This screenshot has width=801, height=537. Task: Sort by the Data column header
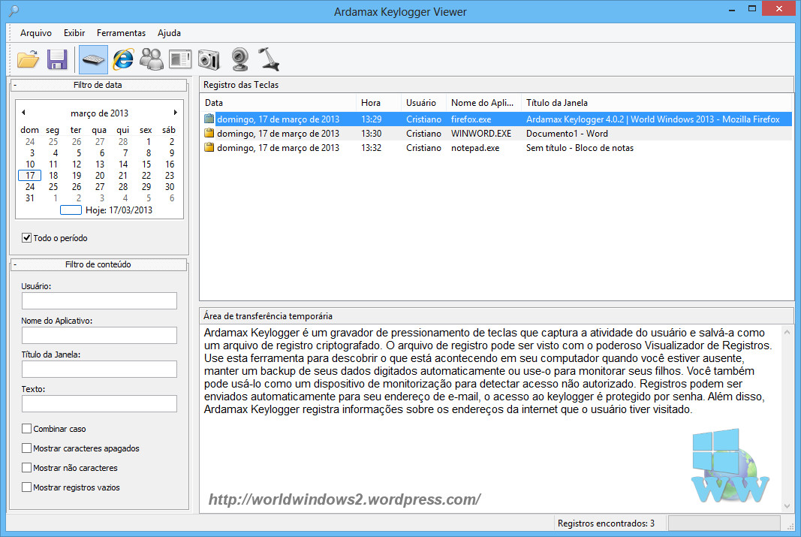pyautogui.click(x=279, y=103)
